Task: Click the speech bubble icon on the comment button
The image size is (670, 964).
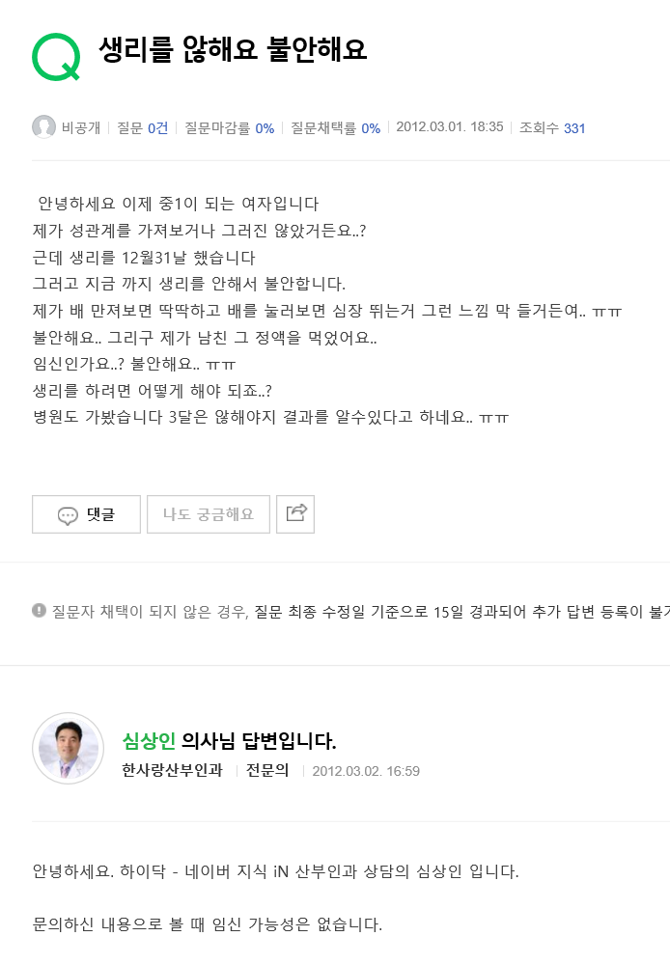Action: click(x=67, y=514)
